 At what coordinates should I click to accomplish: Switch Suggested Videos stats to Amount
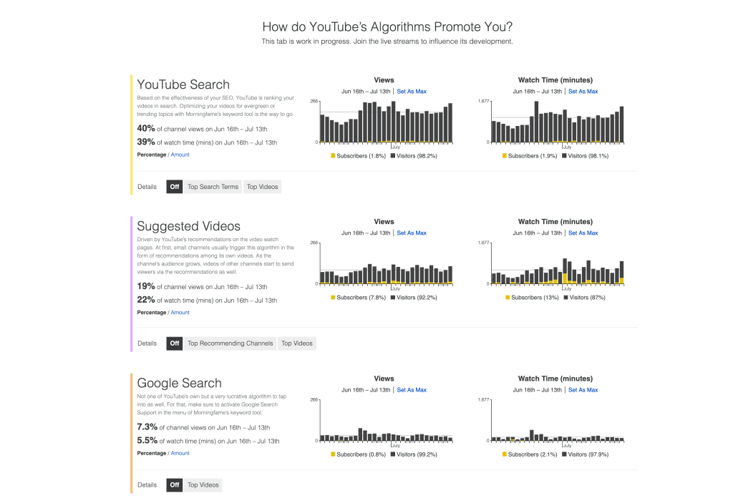point(180,313)
